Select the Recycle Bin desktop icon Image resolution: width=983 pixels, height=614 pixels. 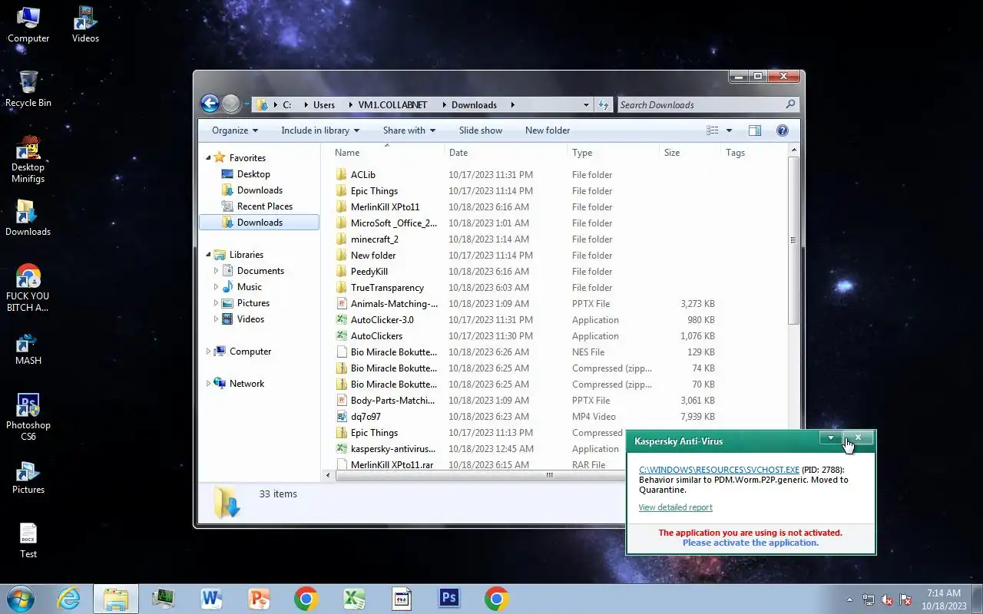pos(28,88)
